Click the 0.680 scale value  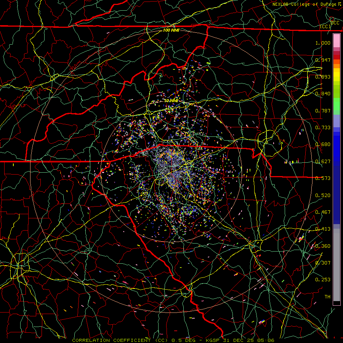(x=323, y=144)
